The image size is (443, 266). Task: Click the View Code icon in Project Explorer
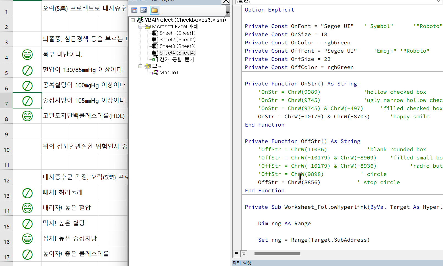point(134,10)
